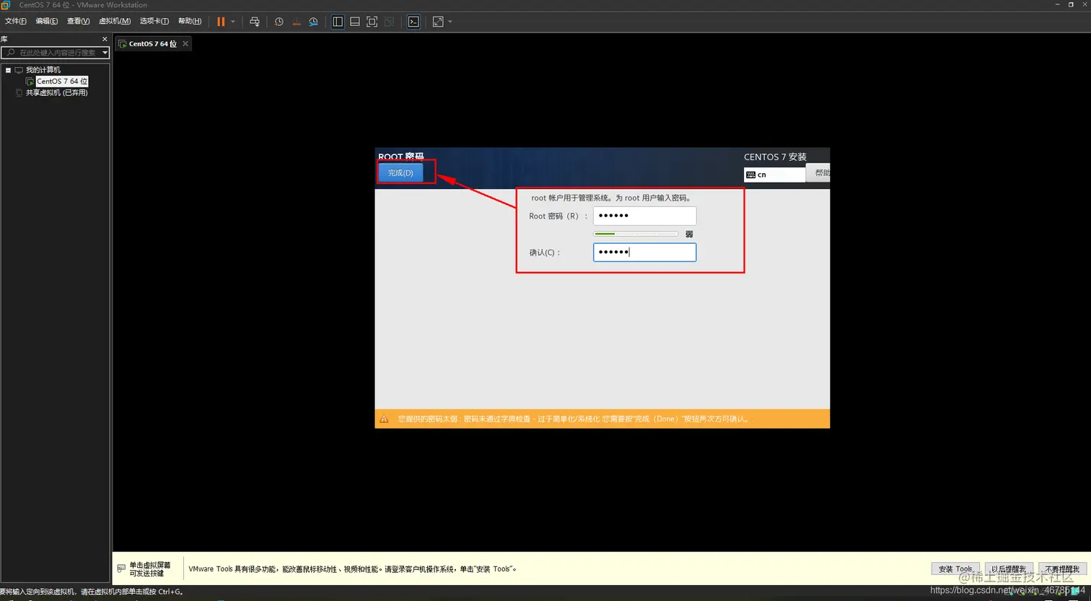Click the console view icon

[x=413, y=22]
